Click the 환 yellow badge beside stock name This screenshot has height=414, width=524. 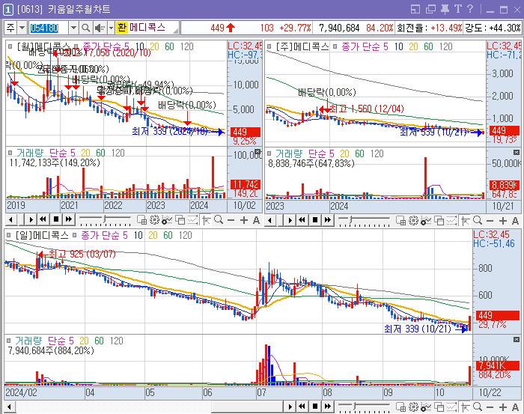click(122, 28)
